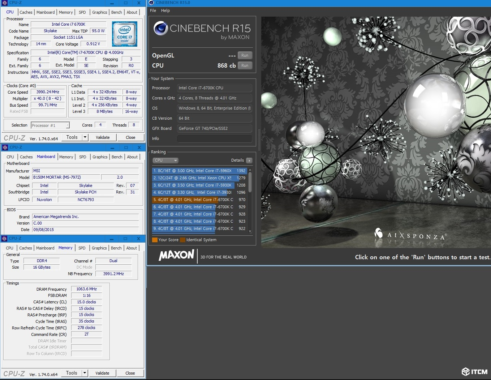Click the GeForce GT 740 GFX Board field
Viewport: 491px width, 380px height.
point(215,128)
